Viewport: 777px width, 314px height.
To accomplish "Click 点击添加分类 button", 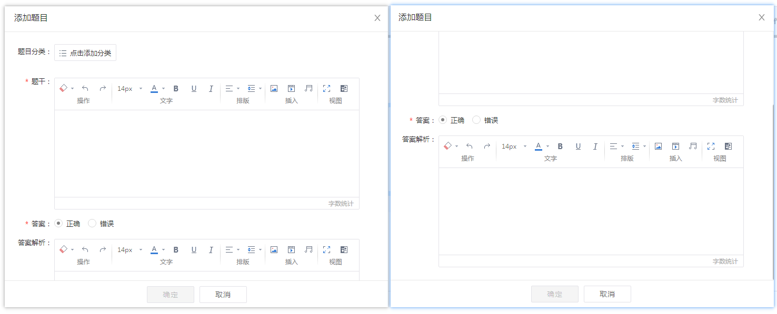I will [85, 53].
